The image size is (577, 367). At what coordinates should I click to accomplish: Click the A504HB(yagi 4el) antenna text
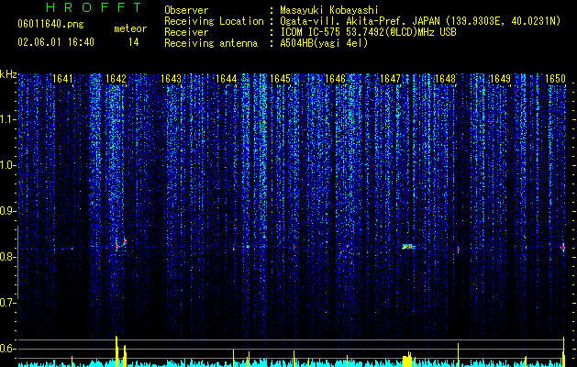click(324, 43)
